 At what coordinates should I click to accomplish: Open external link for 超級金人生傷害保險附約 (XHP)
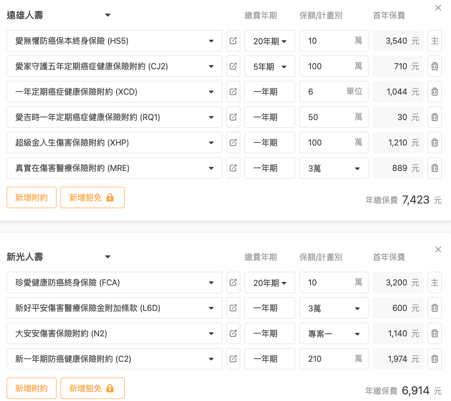click(x=233, y=142)
